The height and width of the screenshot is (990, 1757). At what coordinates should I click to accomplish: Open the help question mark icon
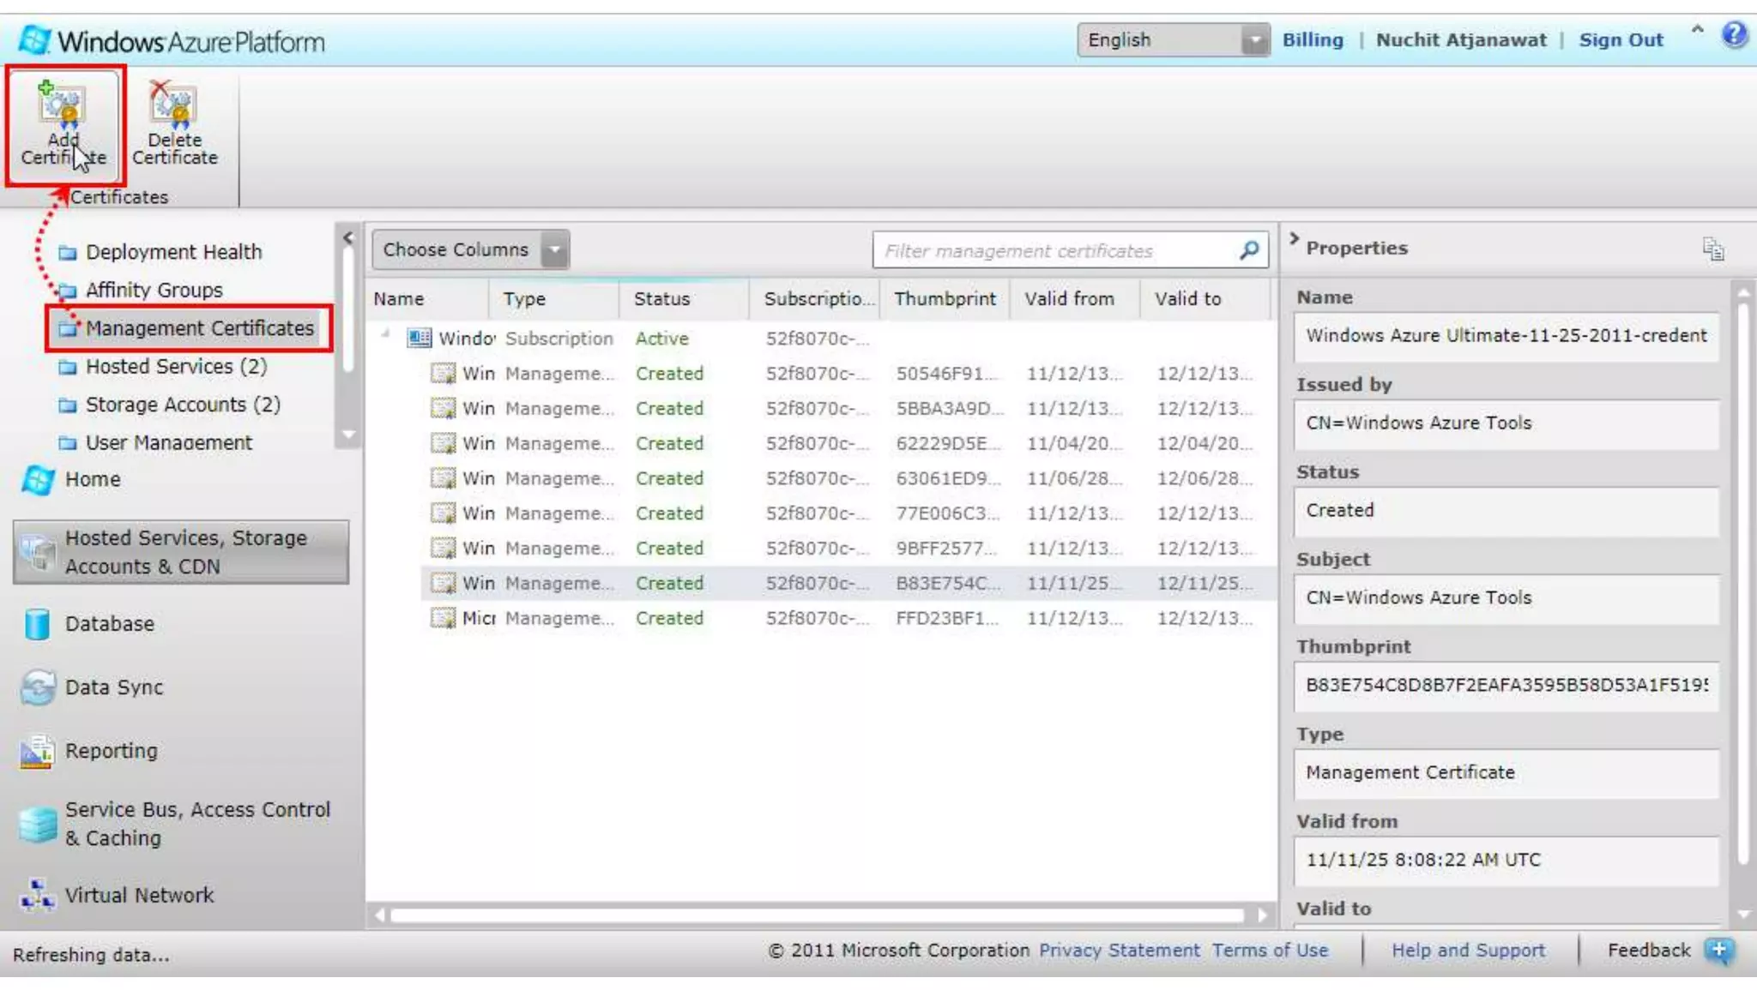click(1734, 35)
